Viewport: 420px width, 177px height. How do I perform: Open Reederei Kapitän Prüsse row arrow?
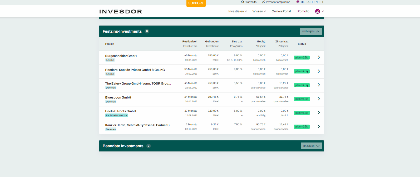coord(319,71)
